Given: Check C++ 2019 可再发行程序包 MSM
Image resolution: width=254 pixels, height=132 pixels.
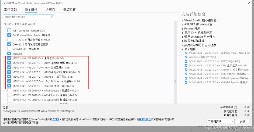Looking at the screenshot, I should (x=9, y=40).
